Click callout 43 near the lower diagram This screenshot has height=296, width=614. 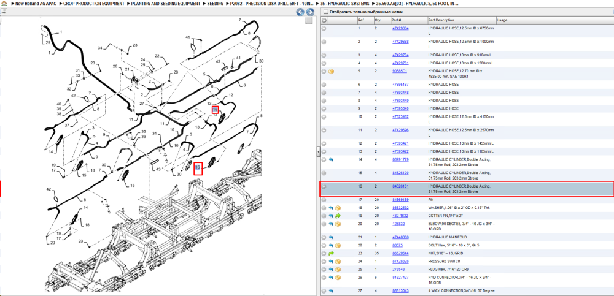pyautogui.click(x=158, y=169)
